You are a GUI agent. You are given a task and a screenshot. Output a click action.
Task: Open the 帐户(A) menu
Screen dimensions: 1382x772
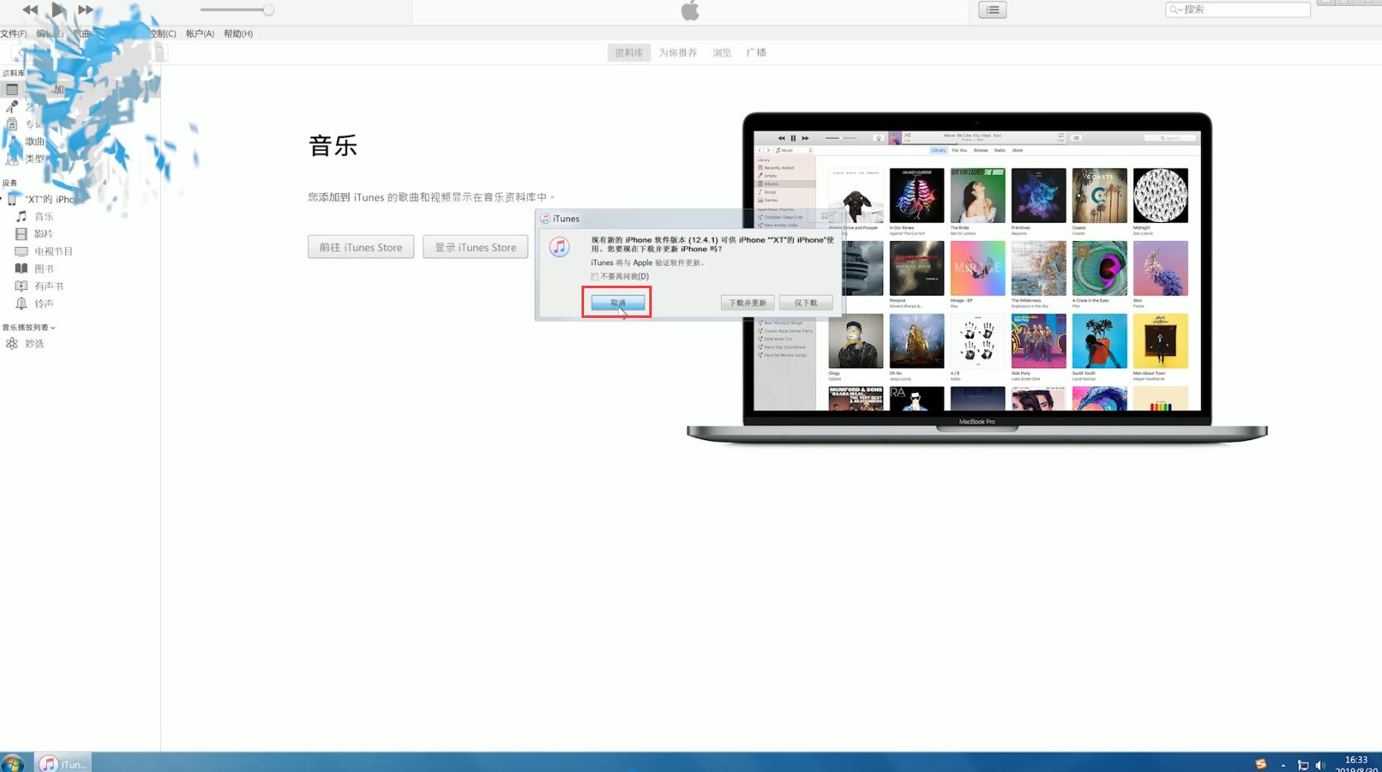[x=200, y=34]
